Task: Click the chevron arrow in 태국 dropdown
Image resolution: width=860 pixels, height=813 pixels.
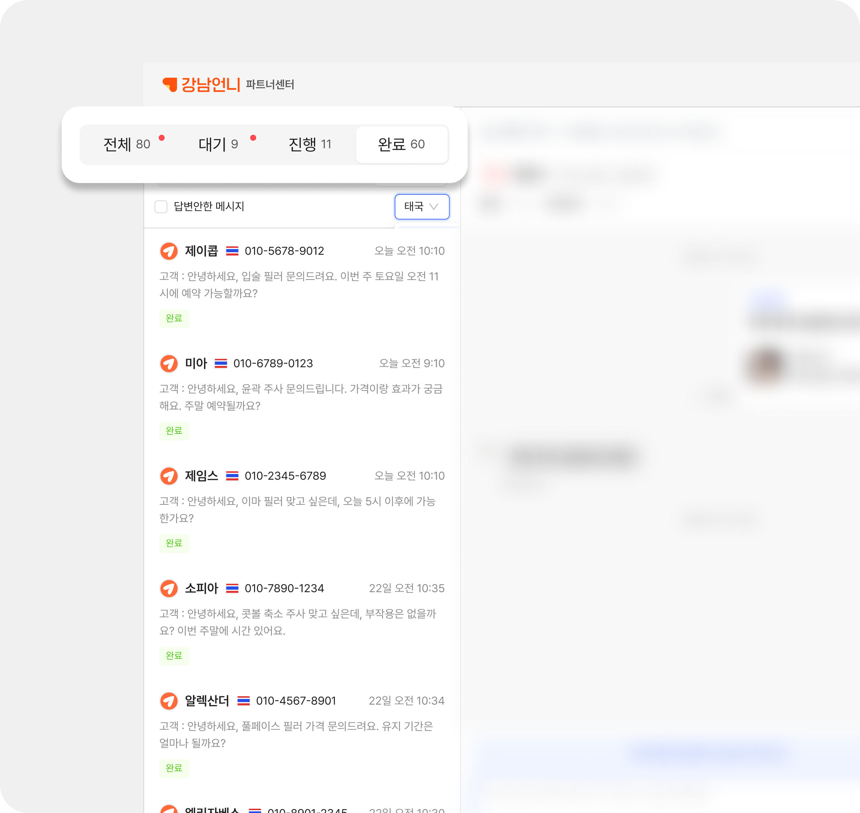Action: [x=434, y=207]
